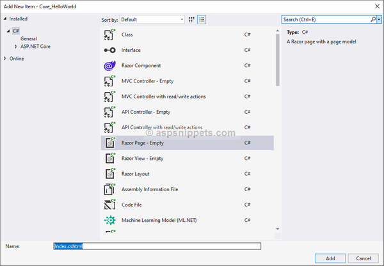This screenshot has width=384, height=266.
Task: Select the ASP.NET Core category
Action: [35, 47]
